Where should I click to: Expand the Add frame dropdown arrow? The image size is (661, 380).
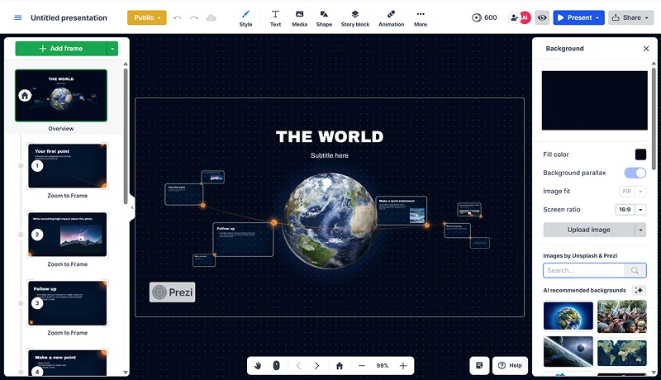(x=112, y=49)
